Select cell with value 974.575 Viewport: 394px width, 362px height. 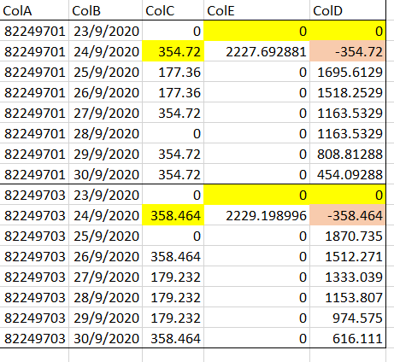348,318
